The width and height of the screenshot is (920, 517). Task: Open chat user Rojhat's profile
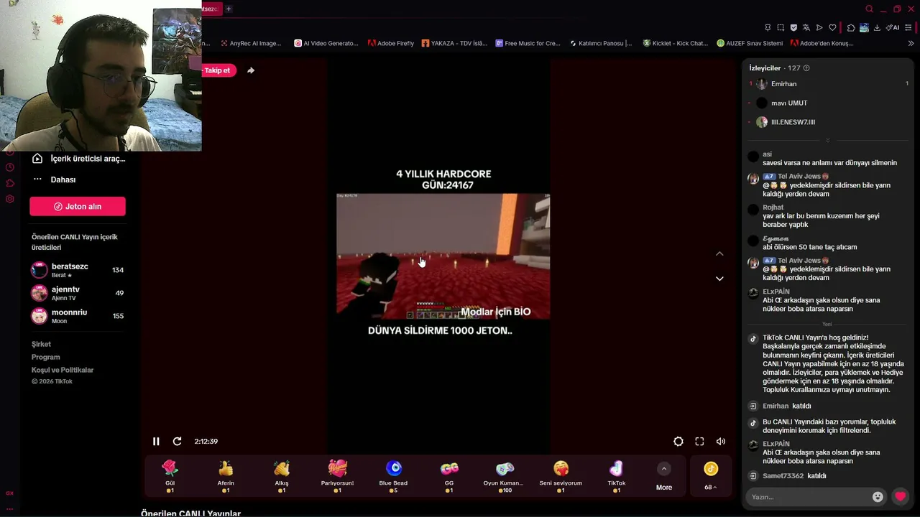click(773, 208)
